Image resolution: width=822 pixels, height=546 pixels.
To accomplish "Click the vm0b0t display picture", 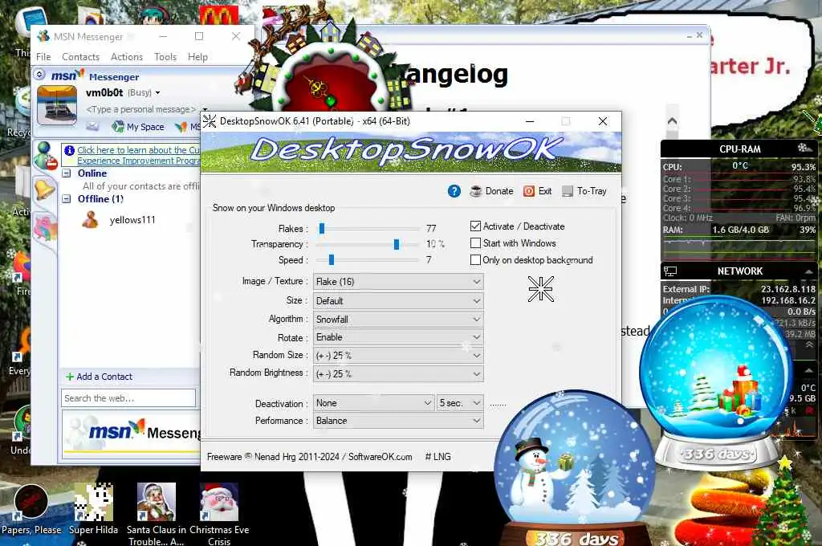I will [x=57, y=105].
